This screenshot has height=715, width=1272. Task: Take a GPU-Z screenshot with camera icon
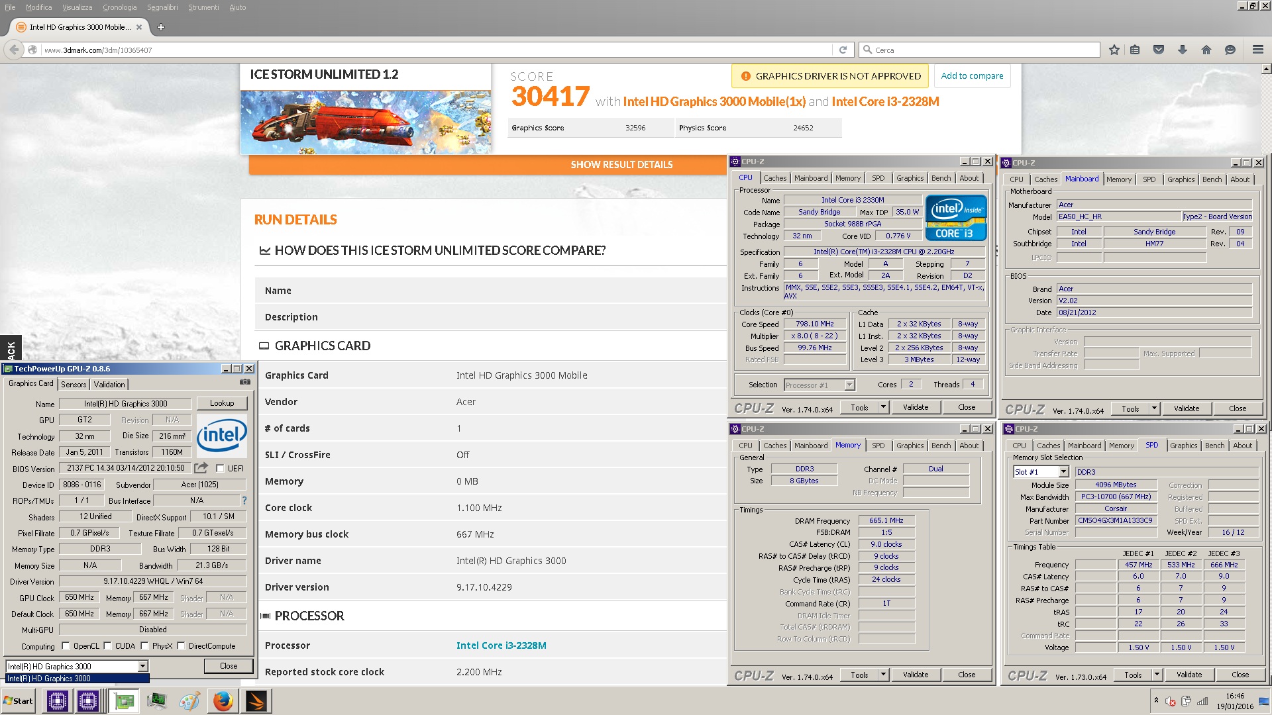coord(245,382)
